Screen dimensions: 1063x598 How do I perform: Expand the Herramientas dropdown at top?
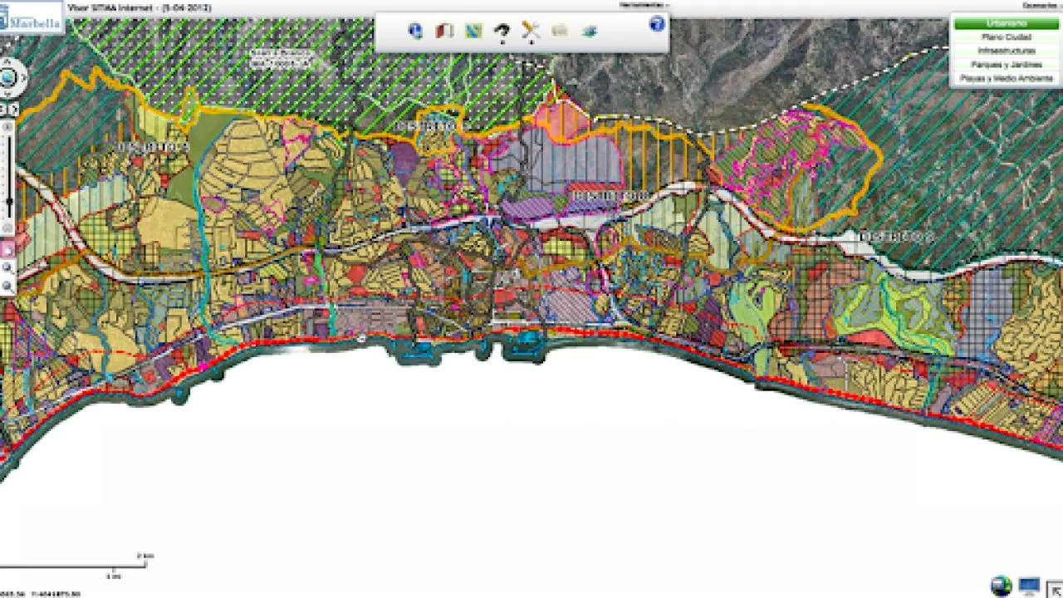(x=644, y=5)
